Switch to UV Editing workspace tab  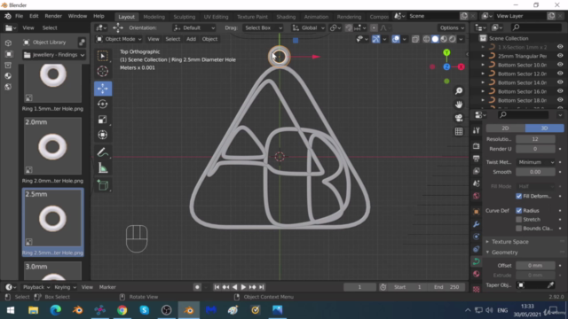click(x=216, y=17)
